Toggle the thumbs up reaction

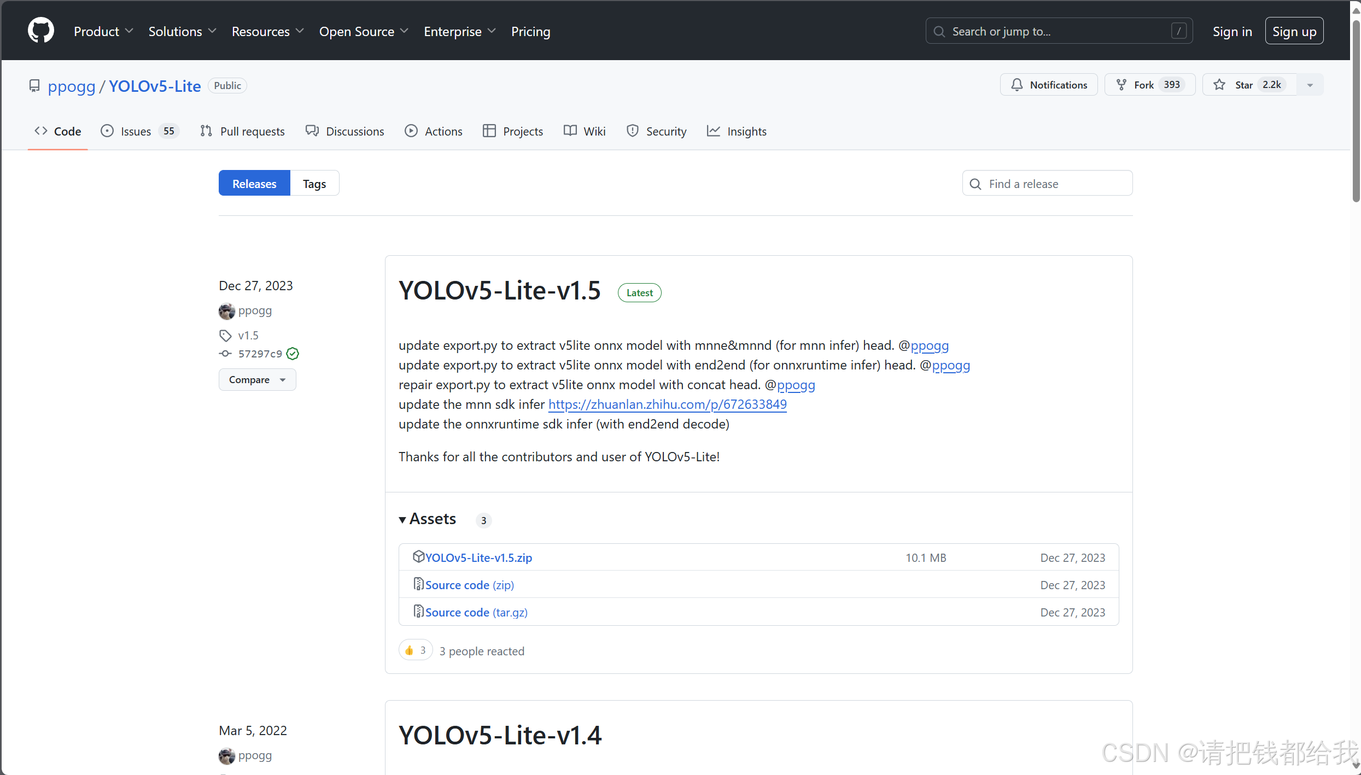pyautogui.click(x=416, y=650)
